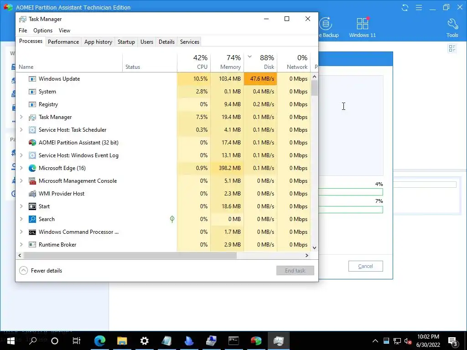Image resolution: width=467 pixels, height=350 pixels.
Task: Click the Backup icon in AOMEI toolbar
Action: 326,24
